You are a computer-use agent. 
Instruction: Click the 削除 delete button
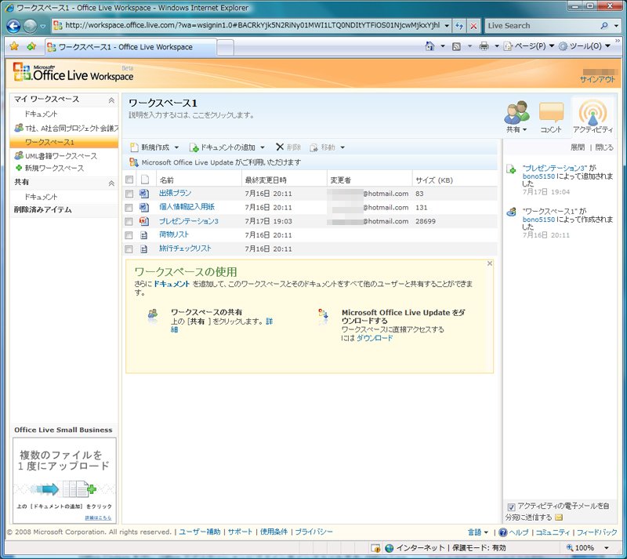[x=288, y=147]
